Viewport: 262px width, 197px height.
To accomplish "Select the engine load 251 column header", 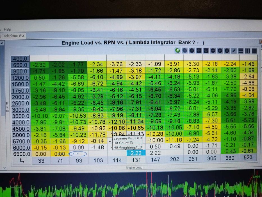I will (193, 159).
